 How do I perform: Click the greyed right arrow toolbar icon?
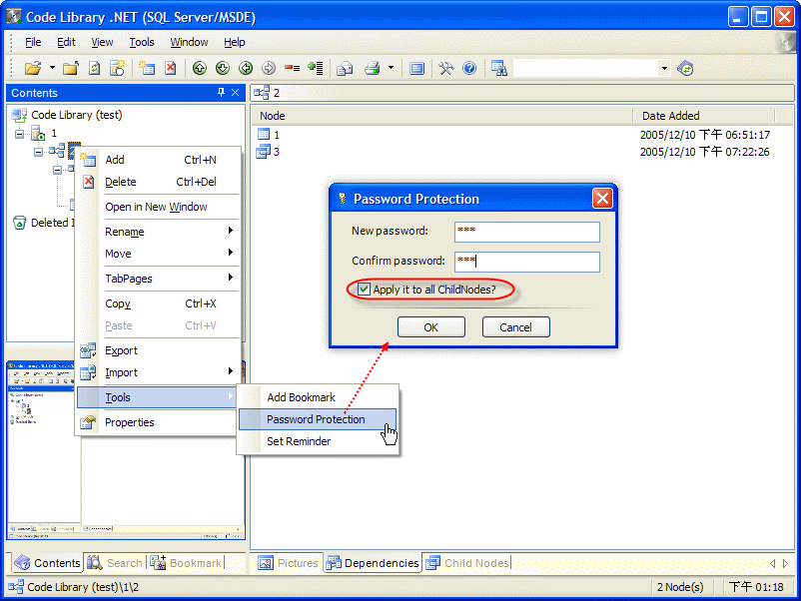[x=269, y=68]
